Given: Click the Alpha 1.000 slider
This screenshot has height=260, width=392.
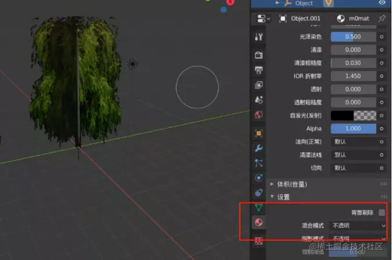Looking at the screenshot, I should coord(354,128).
